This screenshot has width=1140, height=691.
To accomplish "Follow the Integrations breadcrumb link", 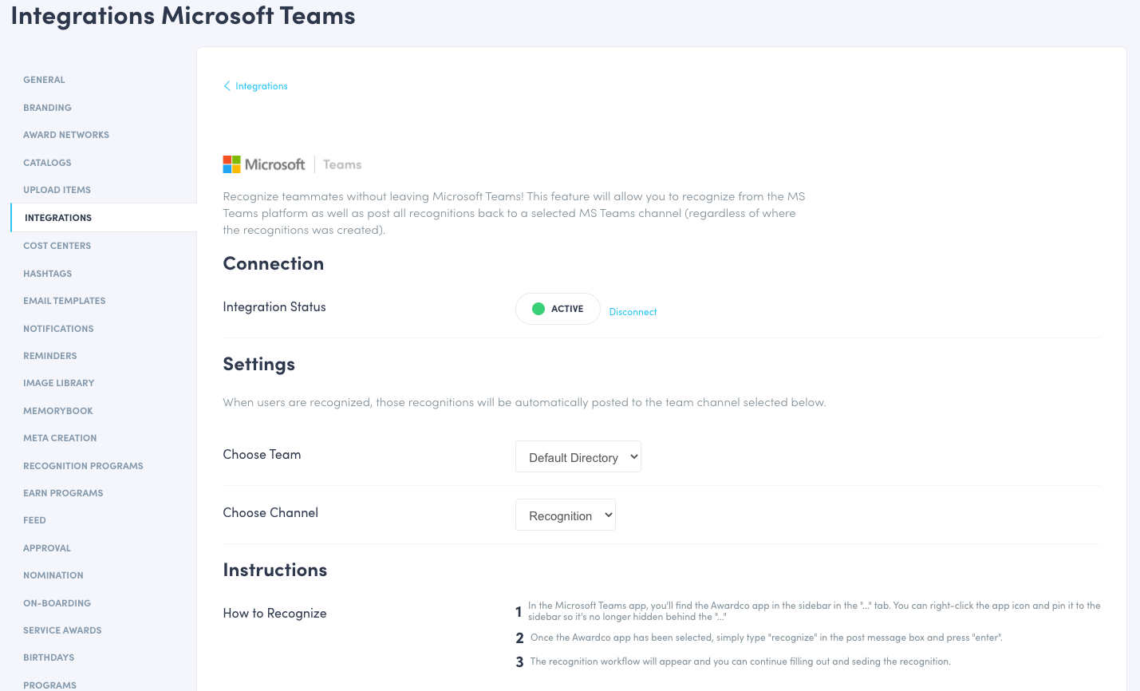I will 260,85.
